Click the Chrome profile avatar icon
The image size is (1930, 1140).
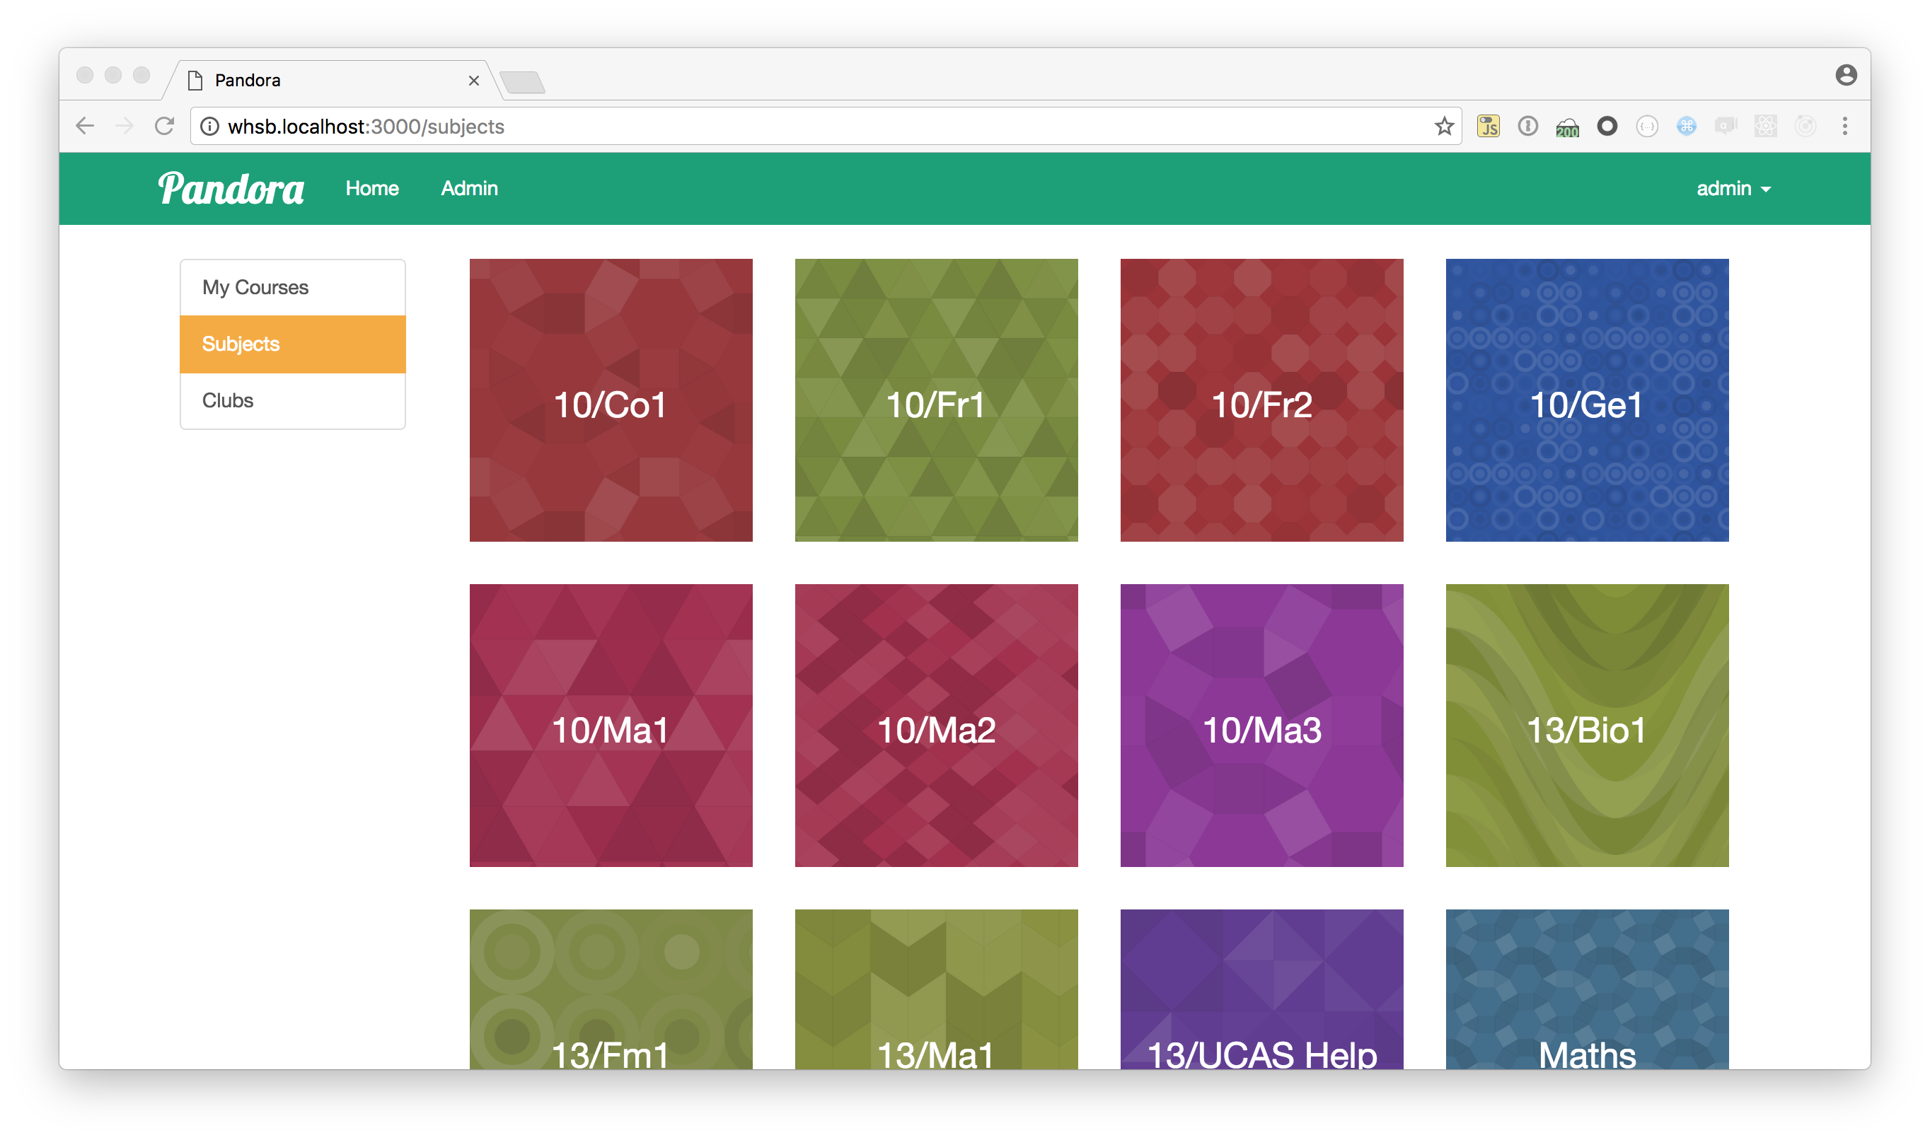1846,75
